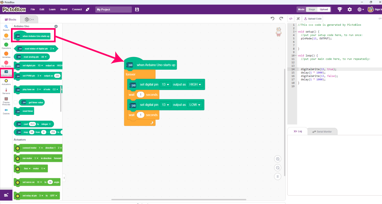
Task: Open the File menu
Action: click(33, 9)
